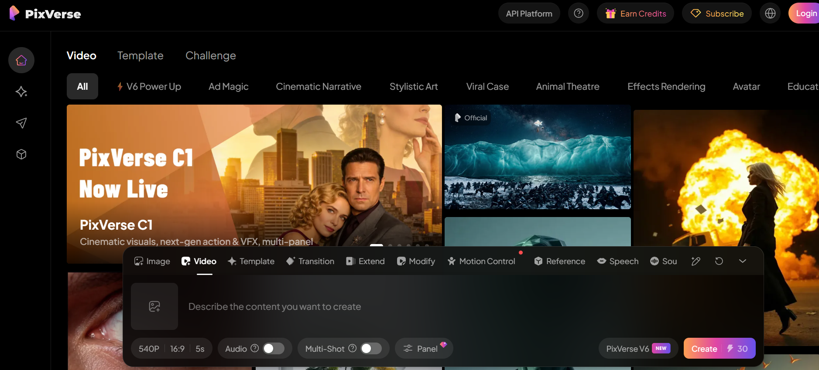Collapse the creation panel with chevron

[x=743, y=261]
